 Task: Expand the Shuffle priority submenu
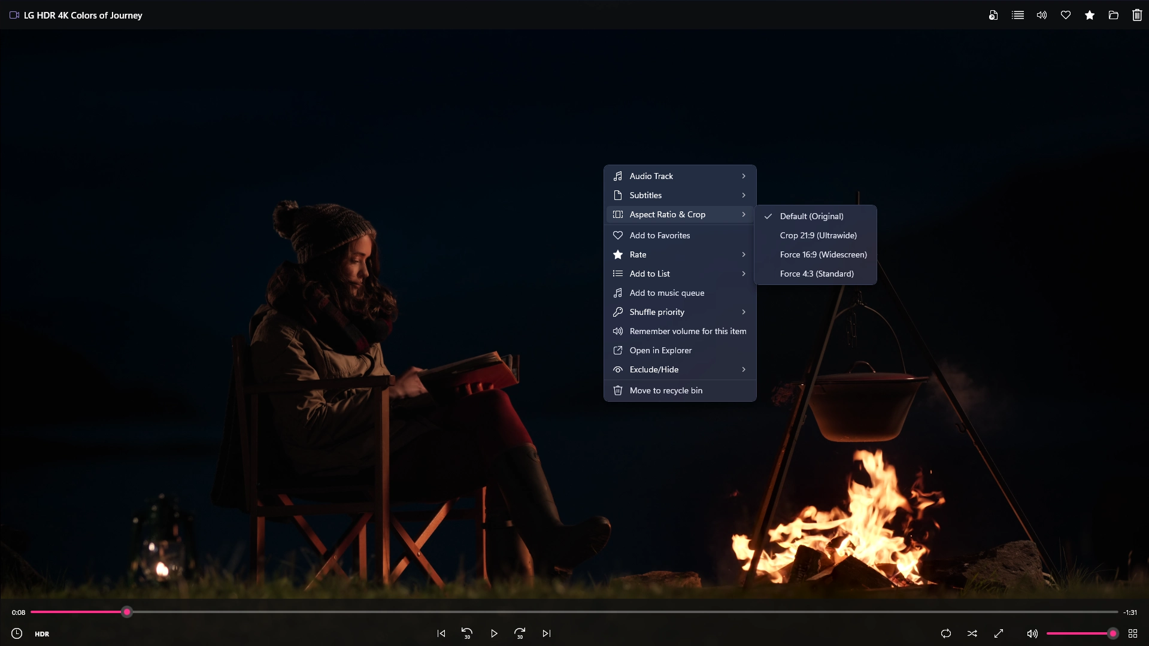pos(680,312)
